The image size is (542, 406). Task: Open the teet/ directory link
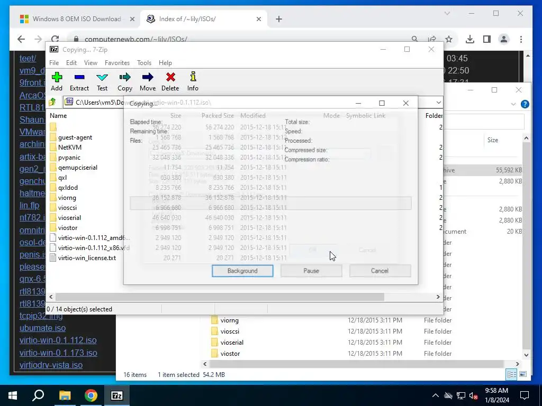pos(28,58)
